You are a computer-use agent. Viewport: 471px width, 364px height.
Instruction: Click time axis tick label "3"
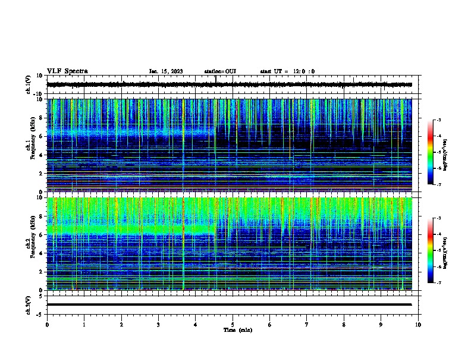pyautogui.click(x=158, y=325)
